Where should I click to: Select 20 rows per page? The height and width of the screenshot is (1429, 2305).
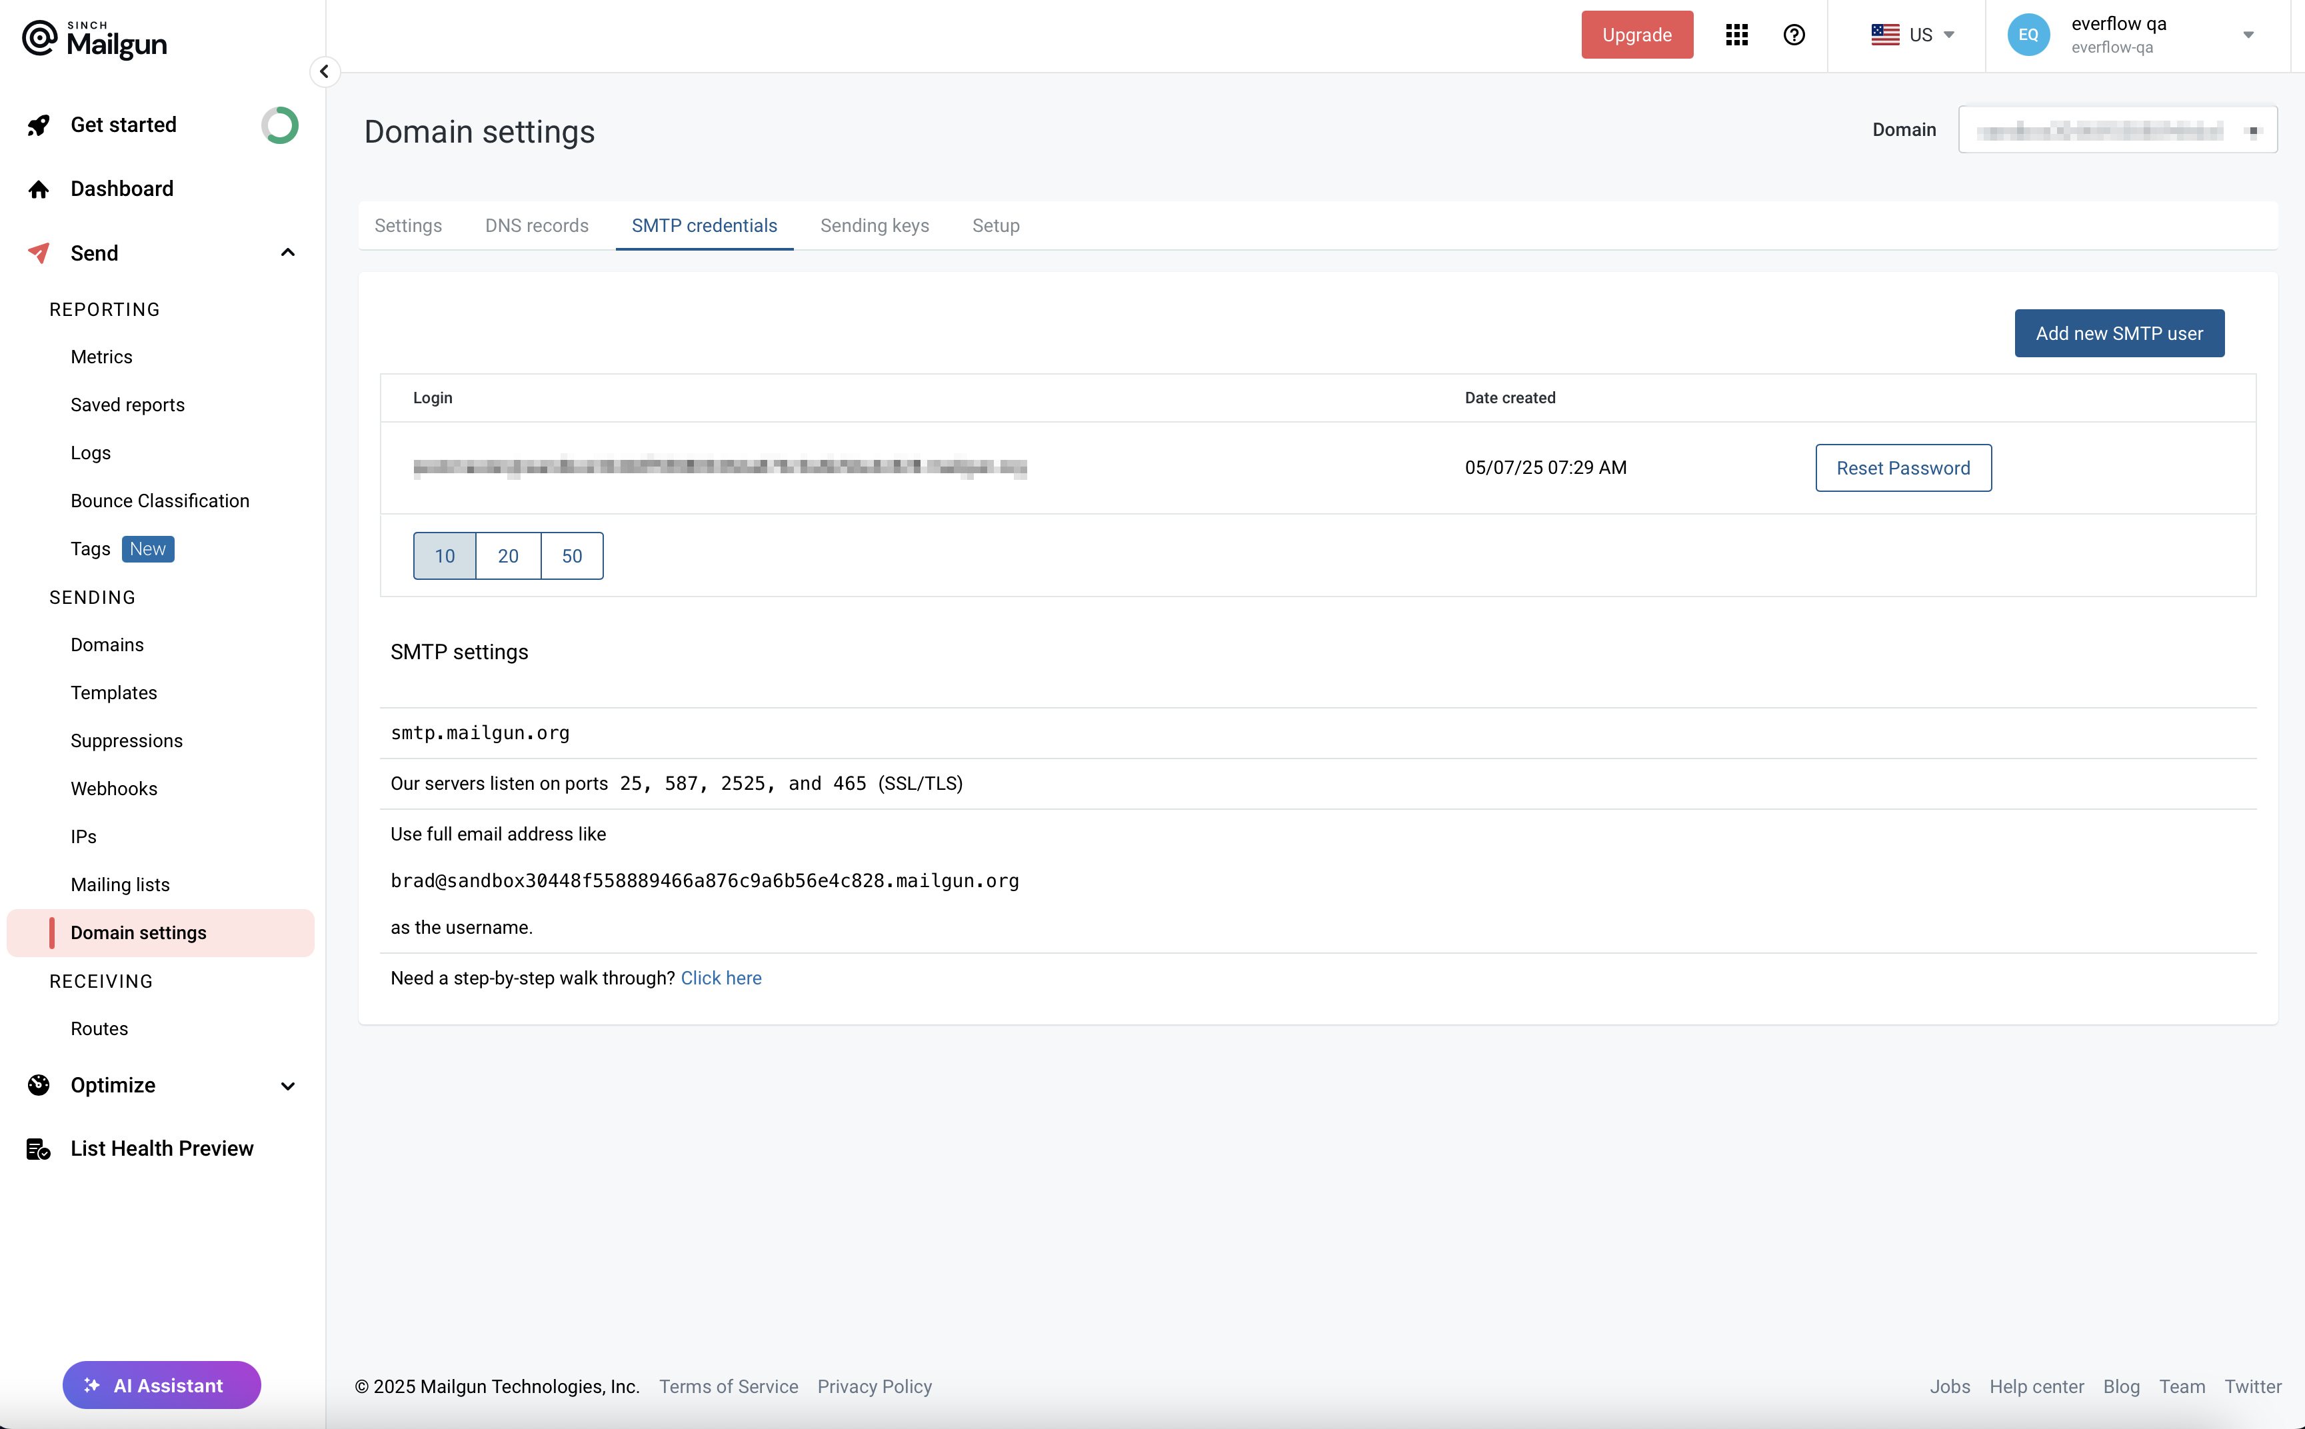[507, 556]
